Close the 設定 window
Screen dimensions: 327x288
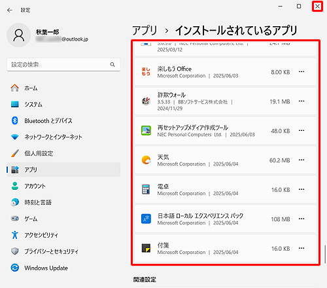tap(317, 7)
